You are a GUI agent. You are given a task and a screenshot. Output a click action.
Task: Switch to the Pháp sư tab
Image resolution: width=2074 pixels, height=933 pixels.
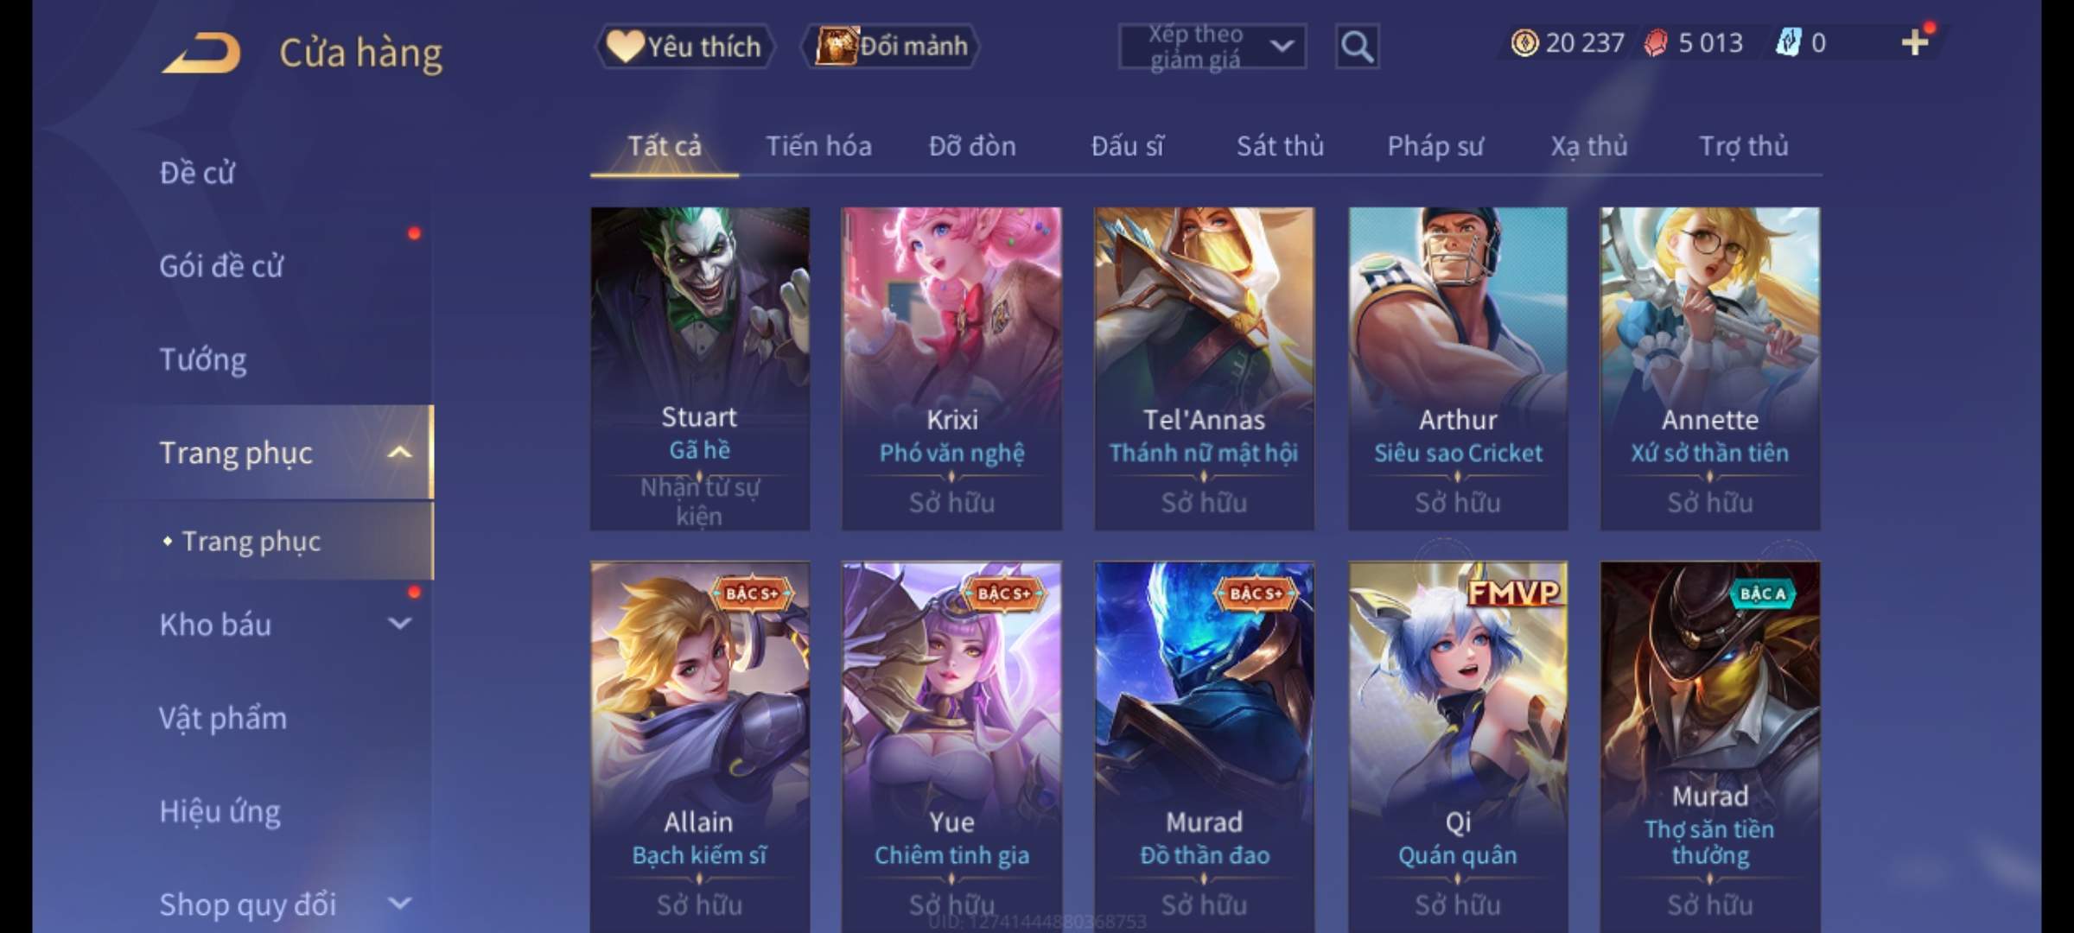click(x=1435, y=146)
